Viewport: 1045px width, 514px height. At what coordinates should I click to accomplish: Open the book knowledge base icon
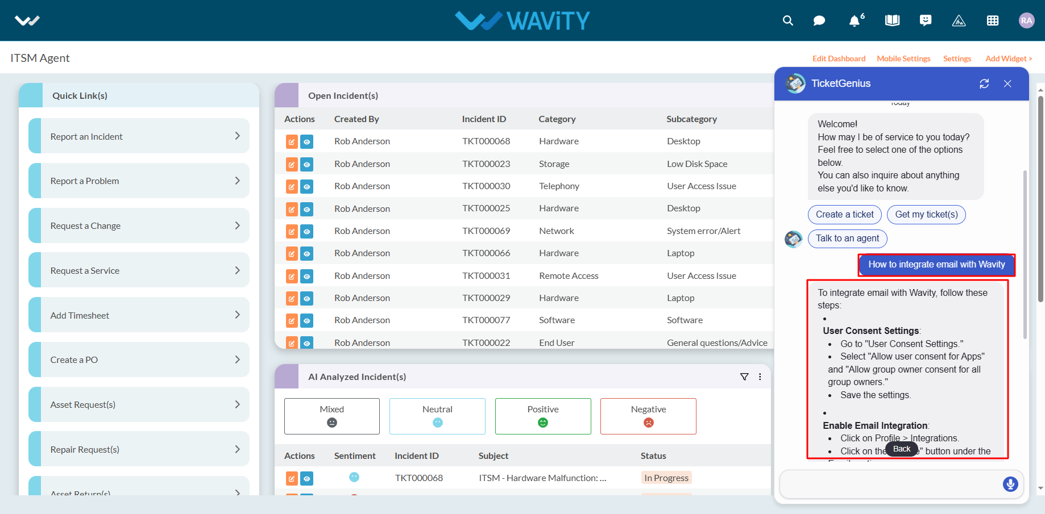[x=892, y=20]
